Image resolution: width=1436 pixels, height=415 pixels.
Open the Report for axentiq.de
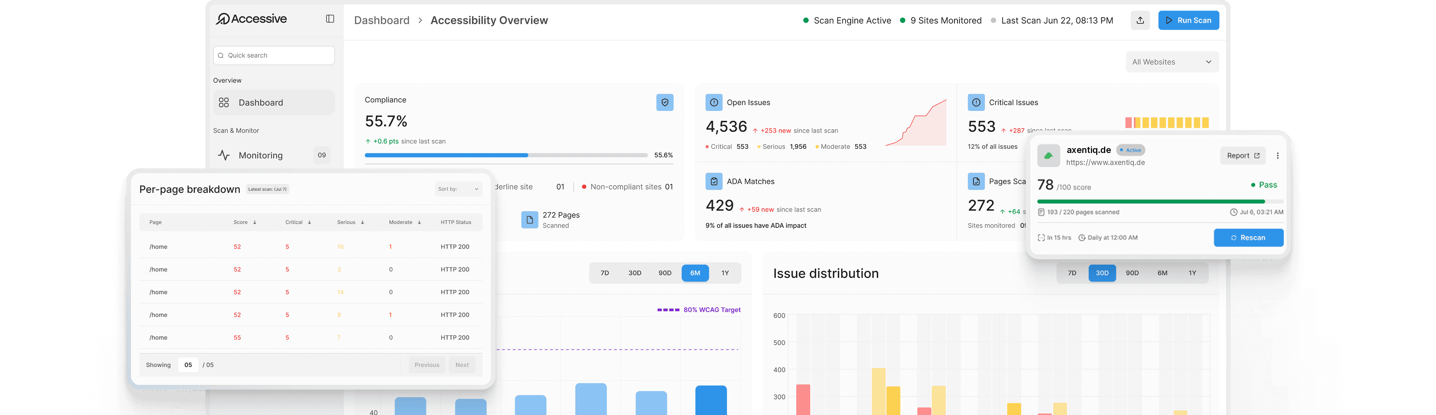pos(1243,156)
